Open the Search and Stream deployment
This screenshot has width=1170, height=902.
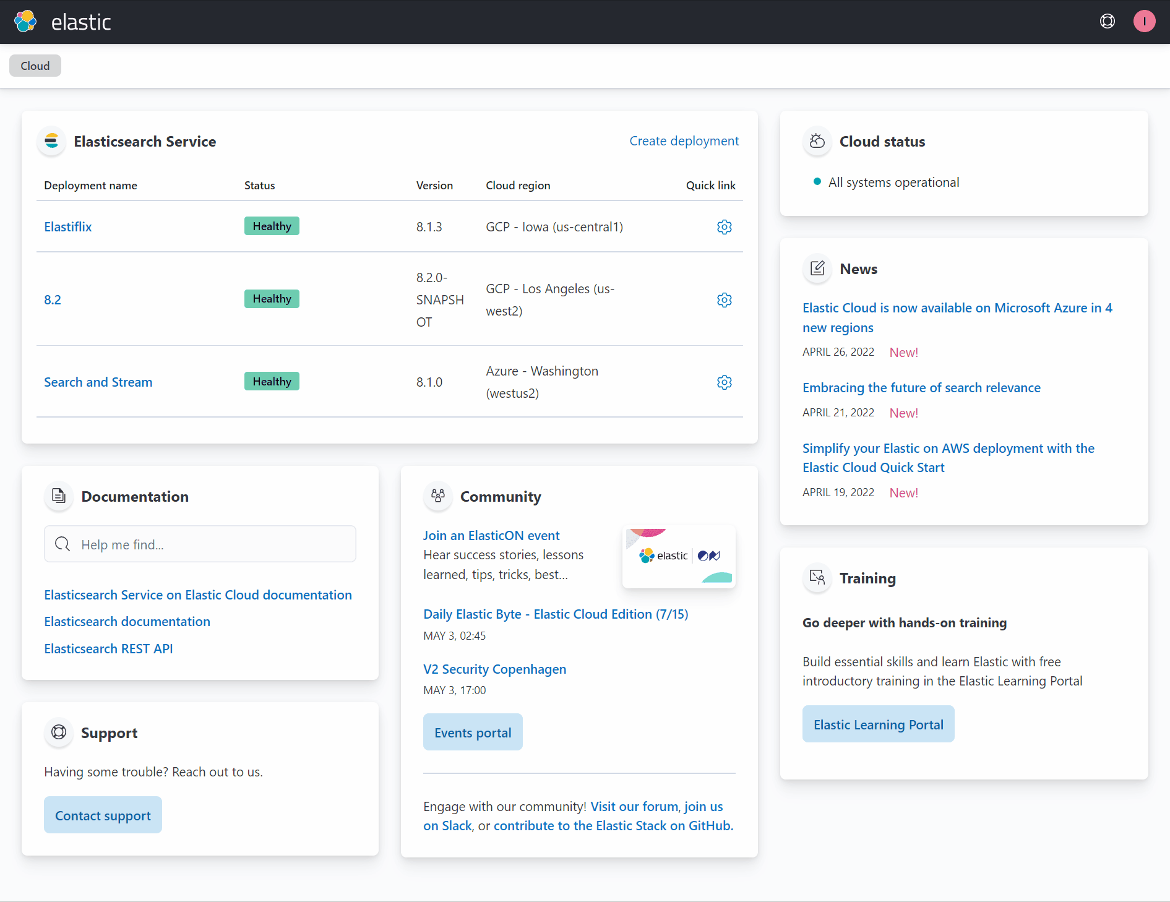point(98,382)
